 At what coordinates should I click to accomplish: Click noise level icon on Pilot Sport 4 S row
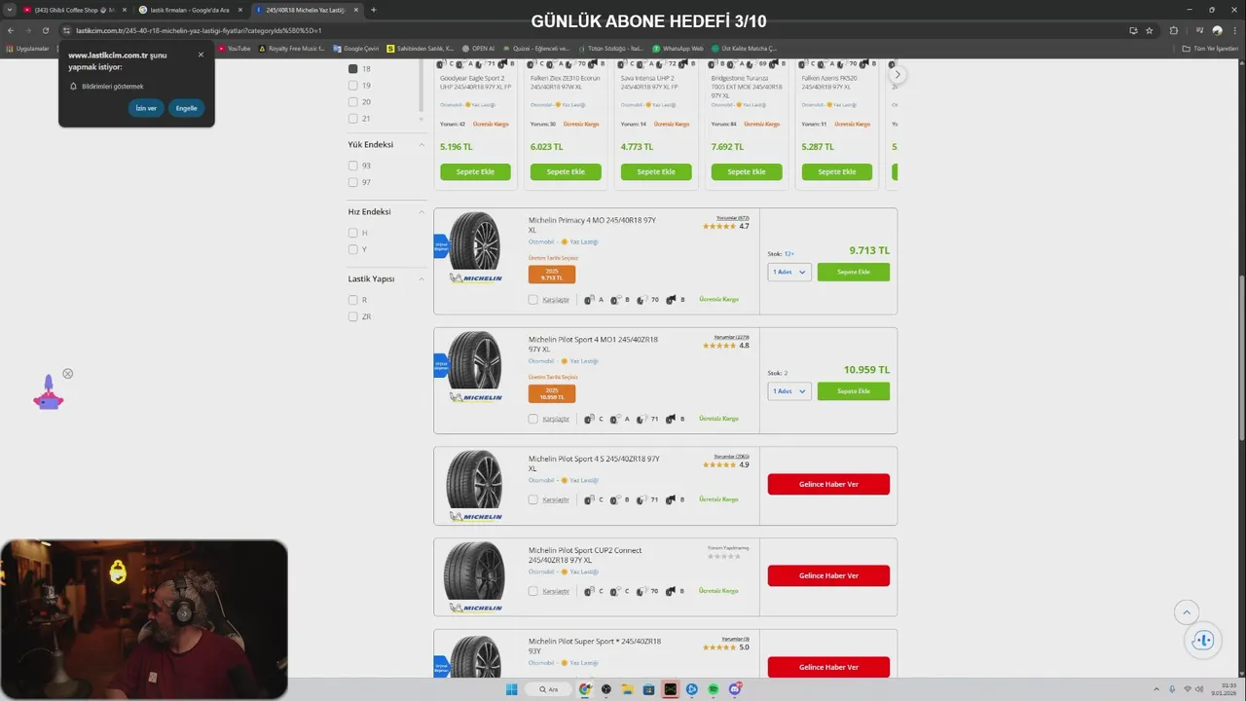coord(641,499)
